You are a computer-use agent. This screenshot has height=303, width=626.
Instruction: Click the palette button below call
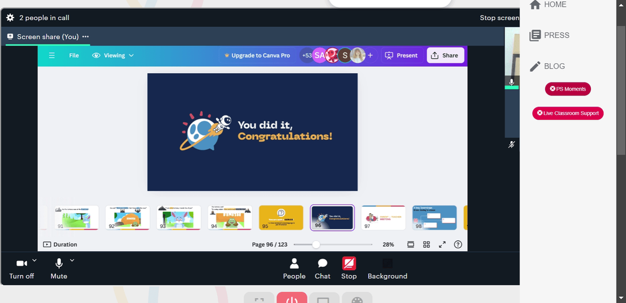click(357, 298)
